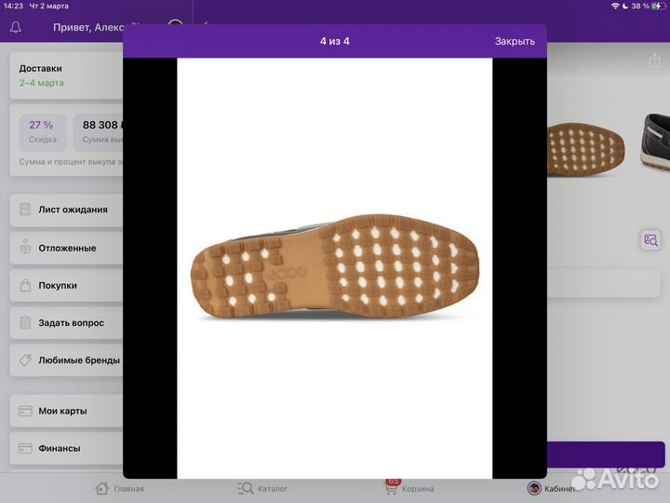Viewport: 670px width, 503px height.
Task: Close the photo viewer with Закрыть
Action: (x=514, y=41)
